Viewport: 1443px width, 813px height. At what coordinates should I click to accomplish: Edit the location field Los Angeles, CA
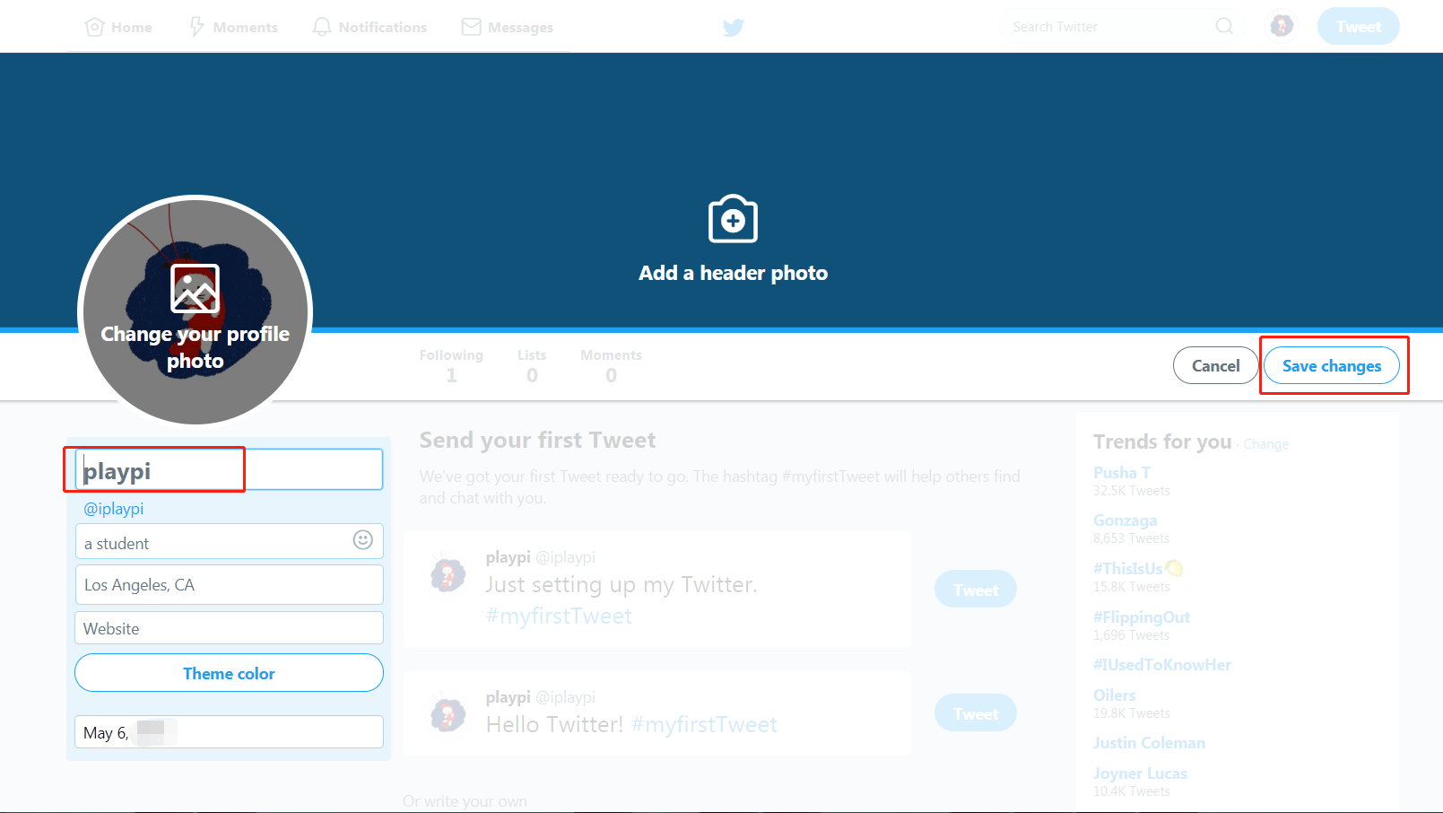point(229,584)
